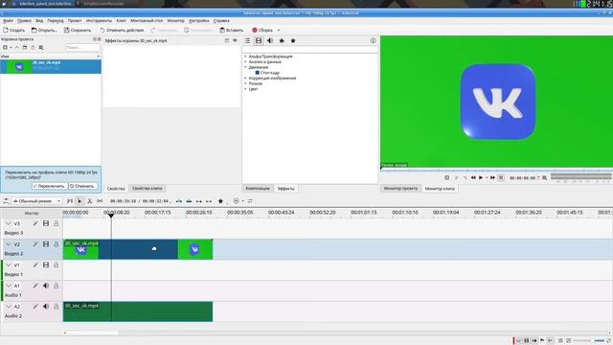This screenshot has height=345, width=613.
Task: Click the Переключить button in the profile prompt
Action: click(49, 186)
